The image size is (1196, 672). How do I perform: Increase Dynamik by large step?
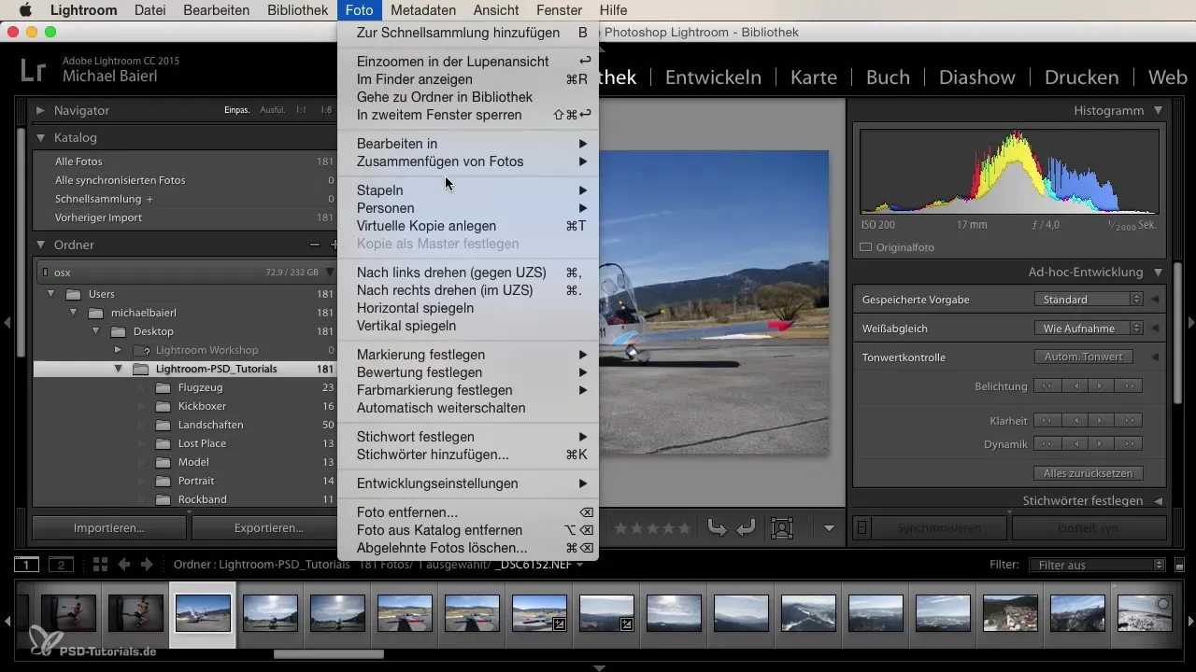(x=1129, y=444)
